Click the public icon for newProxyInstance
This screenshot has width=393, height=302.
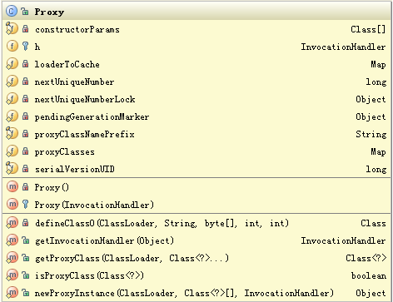pos(25,293)
